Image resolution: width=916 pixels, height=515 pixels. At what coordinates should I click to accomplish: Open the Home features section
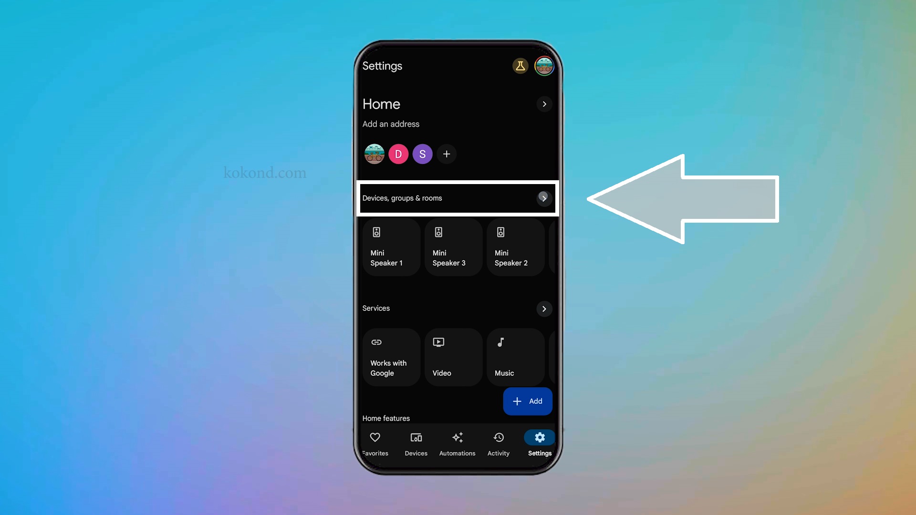[x=386, y=418]
